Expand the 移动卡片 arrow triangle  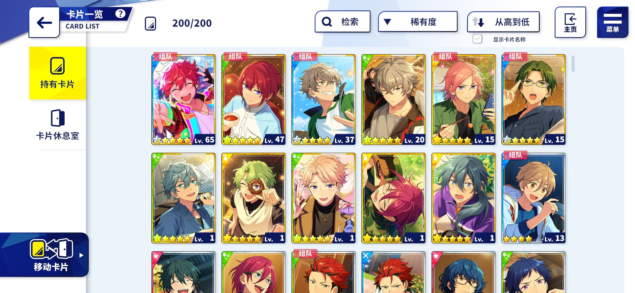[81, 255]
